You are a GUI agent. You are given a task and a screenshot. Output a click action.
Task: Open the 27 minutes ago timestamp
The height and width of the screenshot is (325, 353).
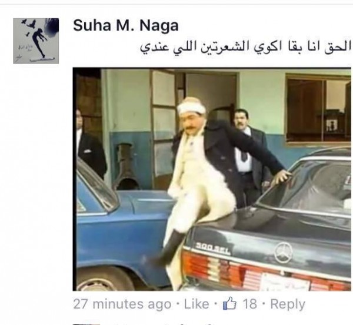122,304
